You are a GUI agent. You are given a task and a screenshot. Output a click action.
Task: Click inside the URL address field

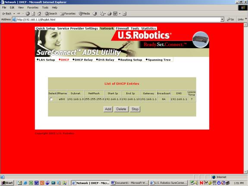116,19
